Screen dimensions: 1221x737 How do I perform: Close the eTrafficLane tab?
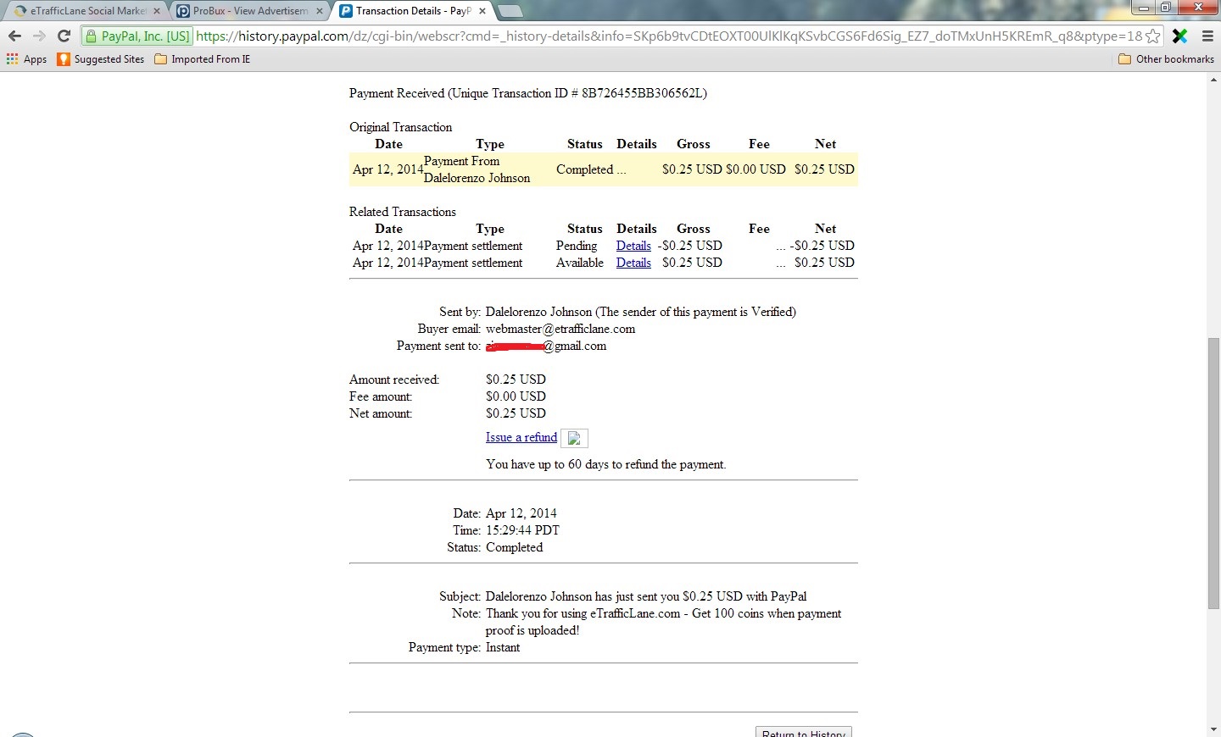[x=156, y=11]
